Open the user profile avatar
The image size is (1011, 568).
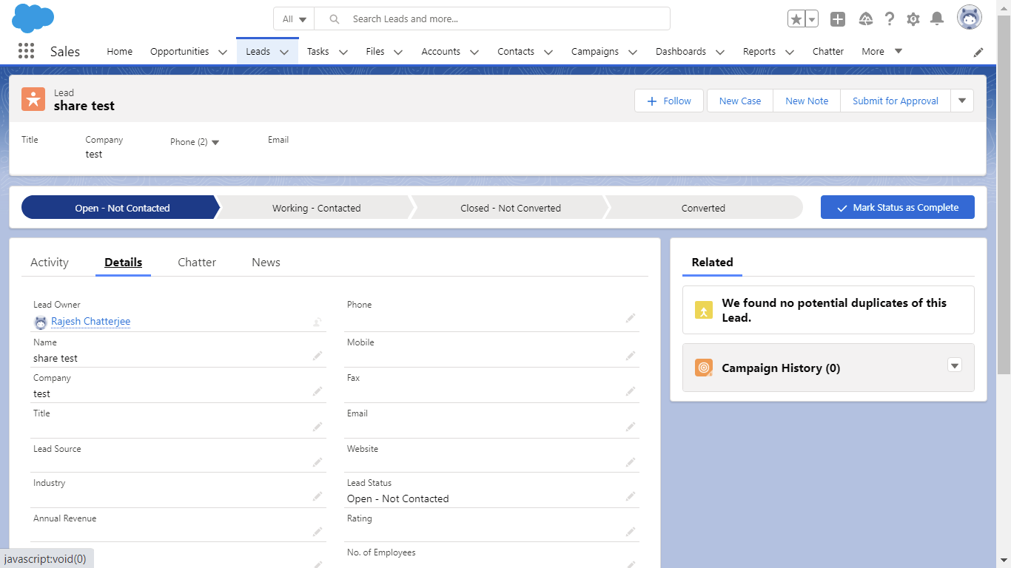tap(970, 18)
